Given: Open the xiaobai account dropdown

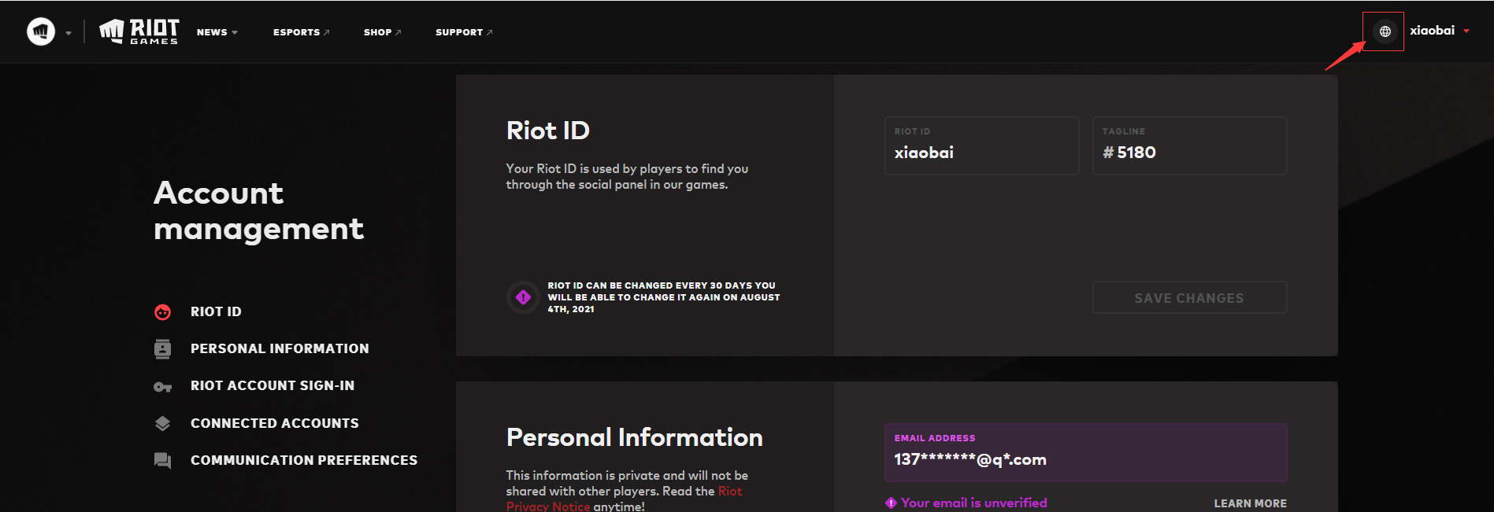Looking at the screenshot, I should coord(1440,31).
